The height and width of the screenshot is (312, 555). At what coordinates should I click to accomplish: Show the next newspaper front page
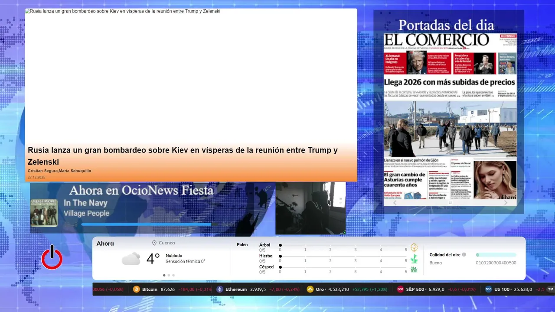(506, 203)
